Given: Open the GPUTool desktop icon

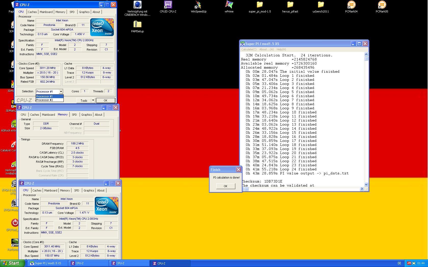Looking at the screenshot, I should pyautogui.click(x=15, y=223).
